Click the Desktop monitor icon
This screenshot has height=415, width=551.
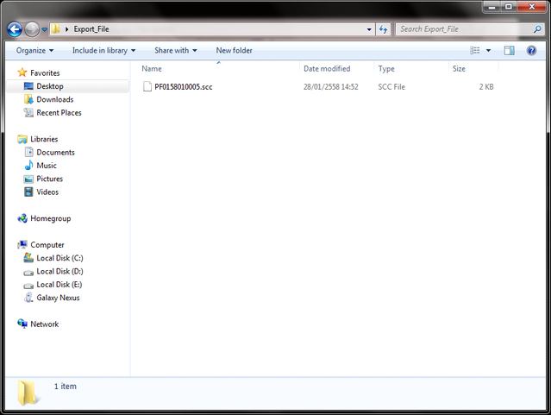28,86
